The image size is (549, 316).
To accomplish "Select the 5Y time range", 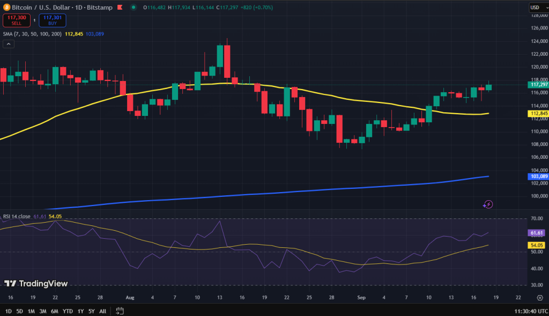I will click(x=91, y=311).
